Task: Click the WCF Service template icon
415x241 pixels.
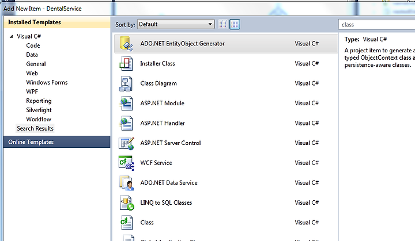Action: click(126, 163)
